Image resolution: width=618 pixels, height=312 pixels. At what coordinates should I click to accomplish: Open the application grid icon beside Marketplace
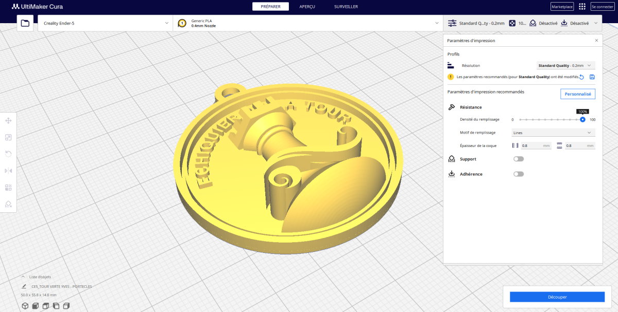tap(582, 7)
